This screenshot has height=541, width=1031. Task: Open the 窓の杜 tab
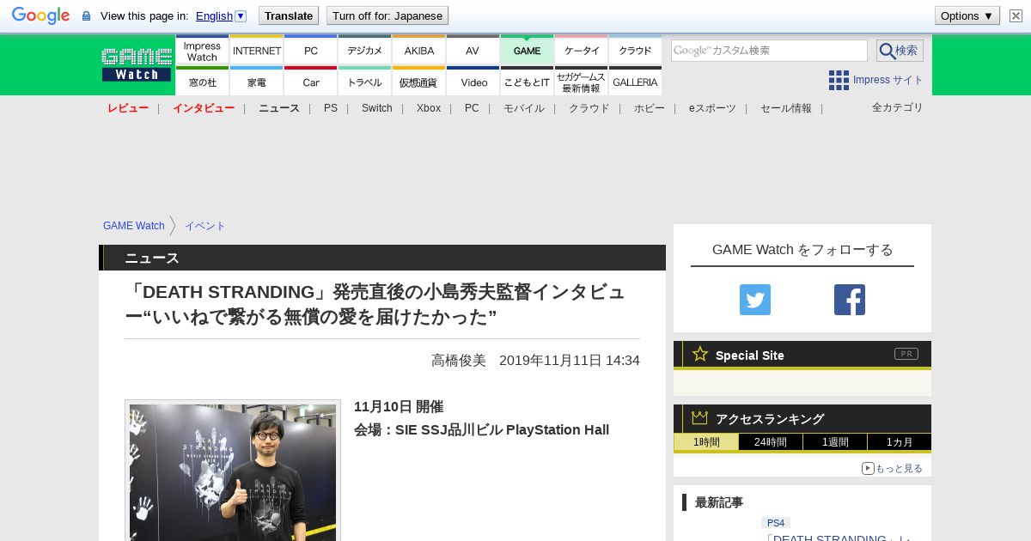202,82
